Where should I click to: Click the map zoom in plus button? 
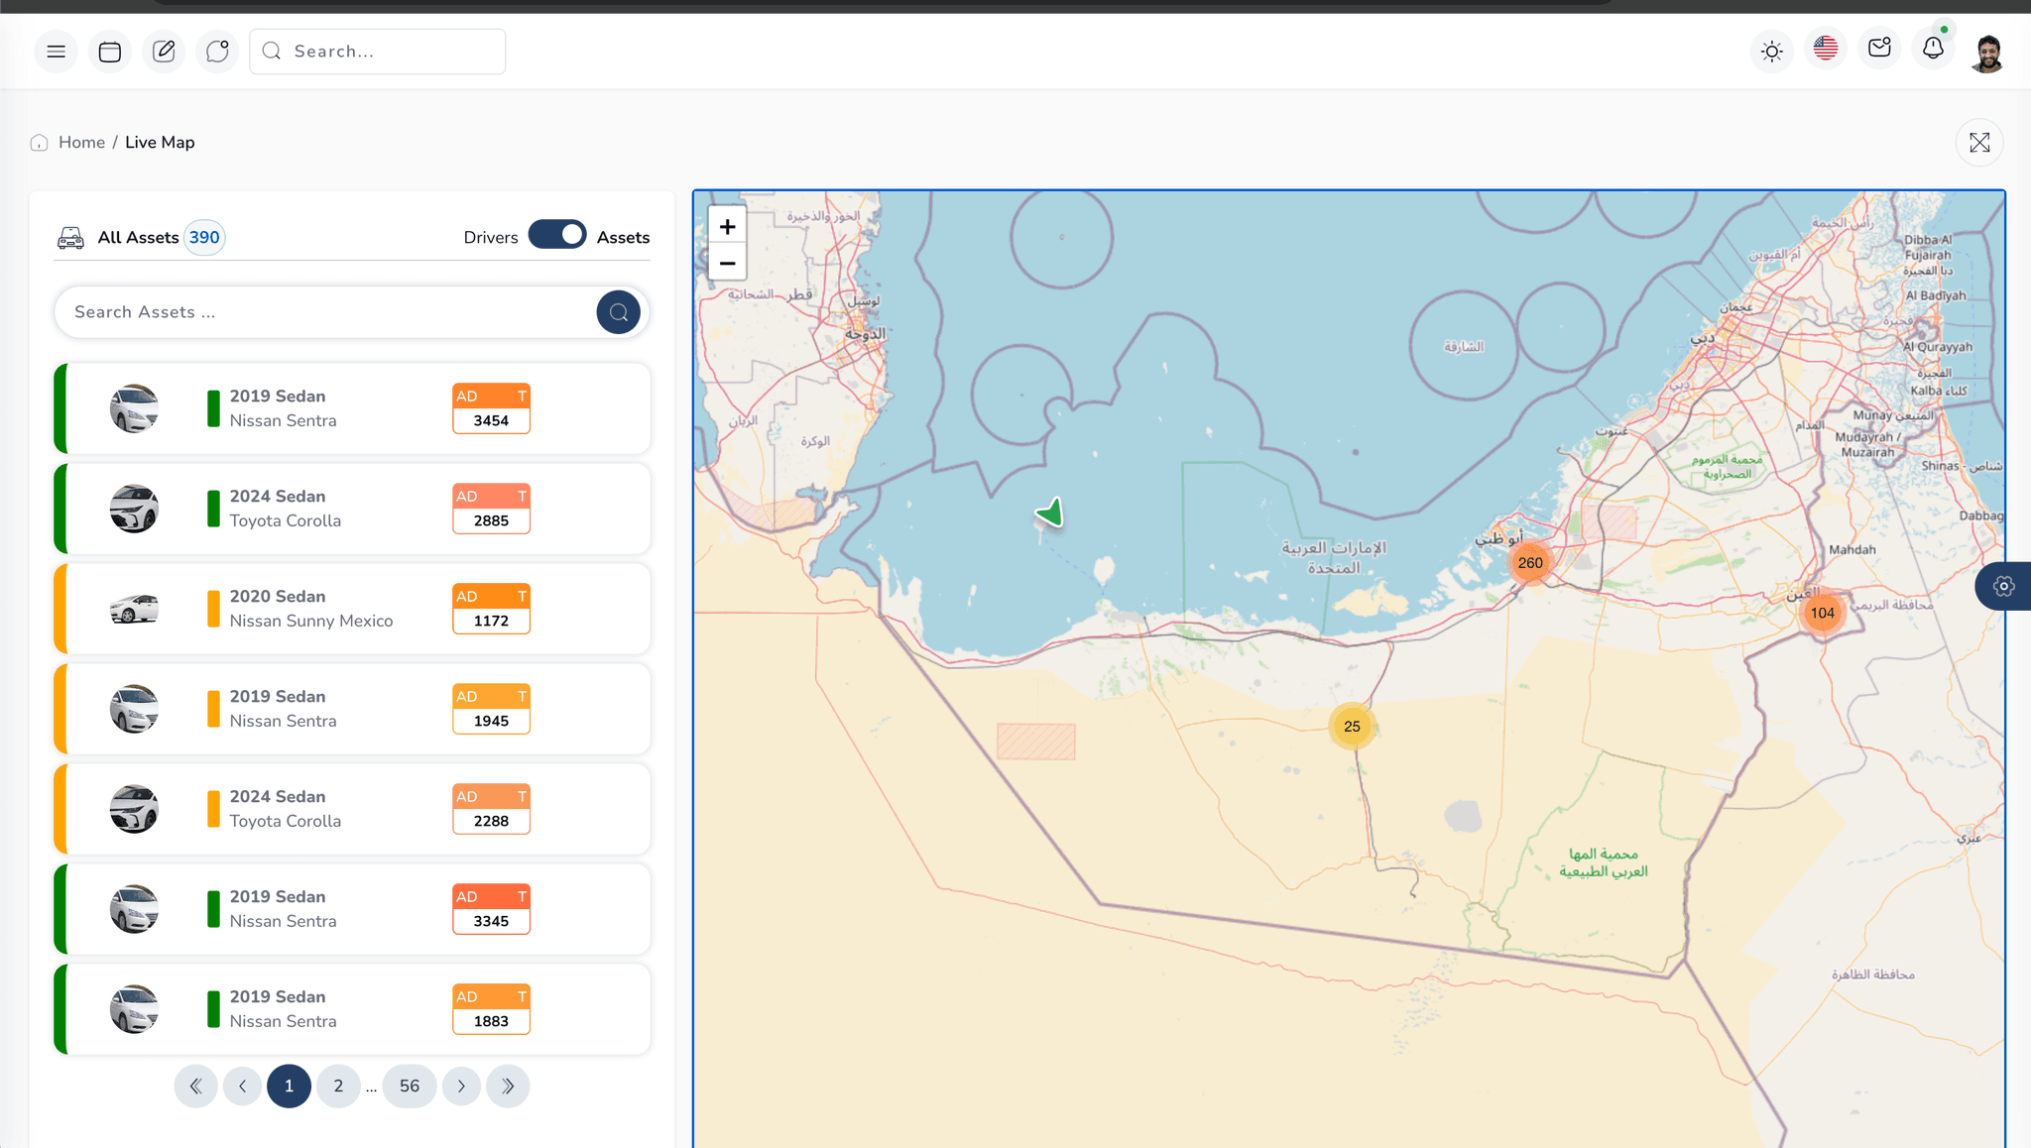point(727,225)
